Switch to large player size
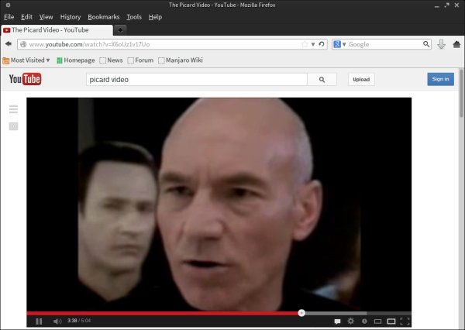 point(391,321)
